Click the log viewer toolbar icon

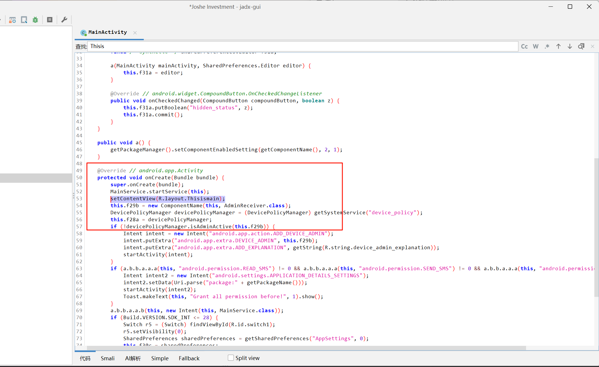coord(50,20)
